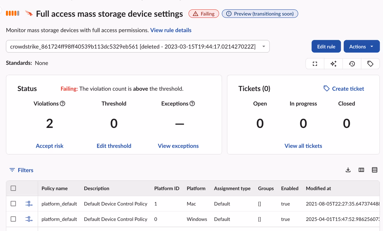Click the fullscreen expand icon
This screenshot has height=231, width=383.
[315, 64]
